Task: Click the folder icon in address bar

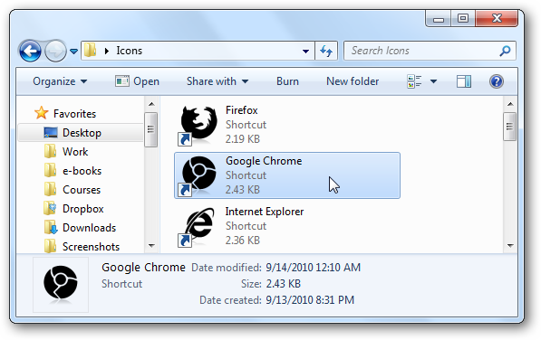Action: (x=91, y=51)
